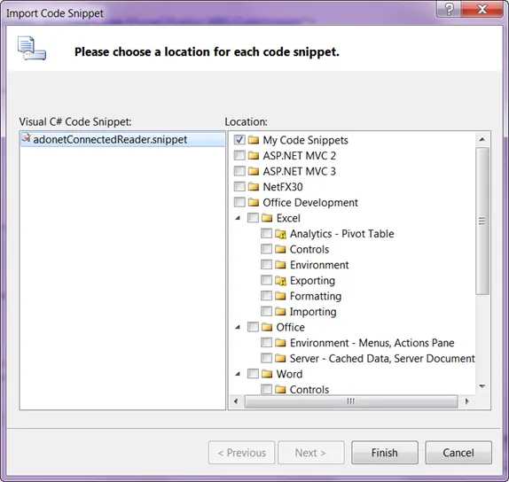
Task: Select the Office Development label
Action: tap(310, 202)
